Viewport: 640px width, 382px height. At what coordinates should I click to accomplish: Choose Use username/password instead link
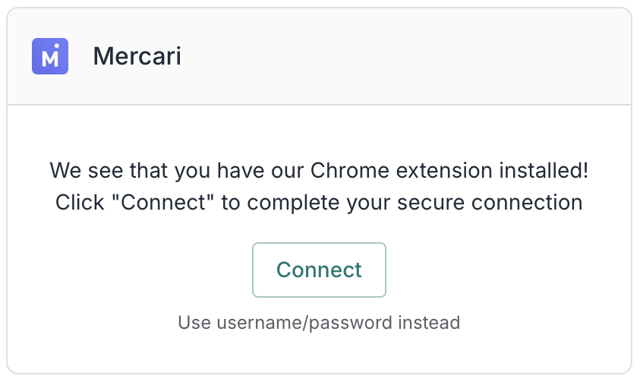point(319,323)
